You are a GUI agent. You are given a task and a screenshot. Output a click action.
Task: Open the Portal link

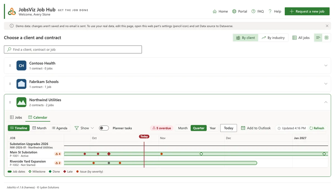click(240, 11)
